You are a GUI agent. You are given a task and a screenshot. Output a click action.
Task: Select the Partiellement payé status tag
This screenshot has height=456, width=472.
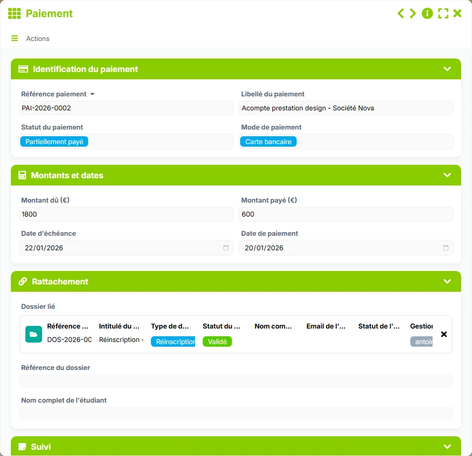tap(54, 141)
